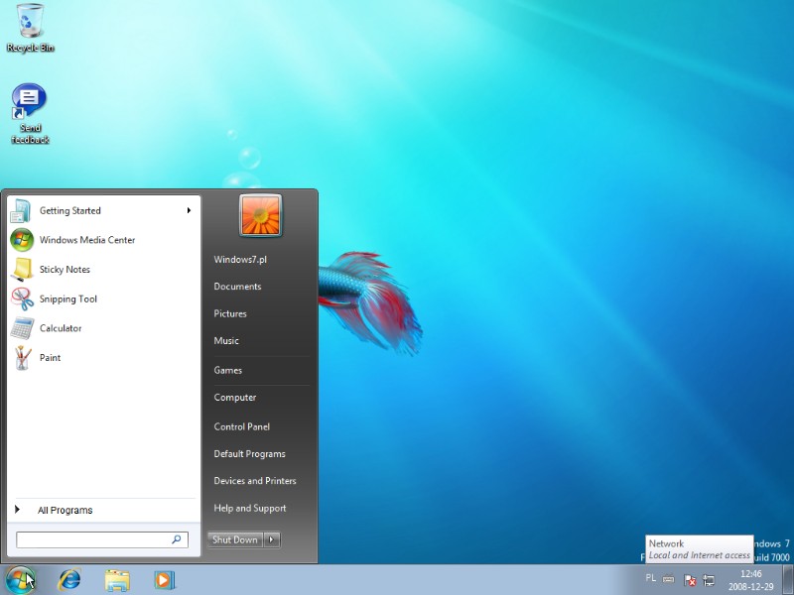
Task: Launch Windows Media Player from taskbar
Action: [164, 580]
